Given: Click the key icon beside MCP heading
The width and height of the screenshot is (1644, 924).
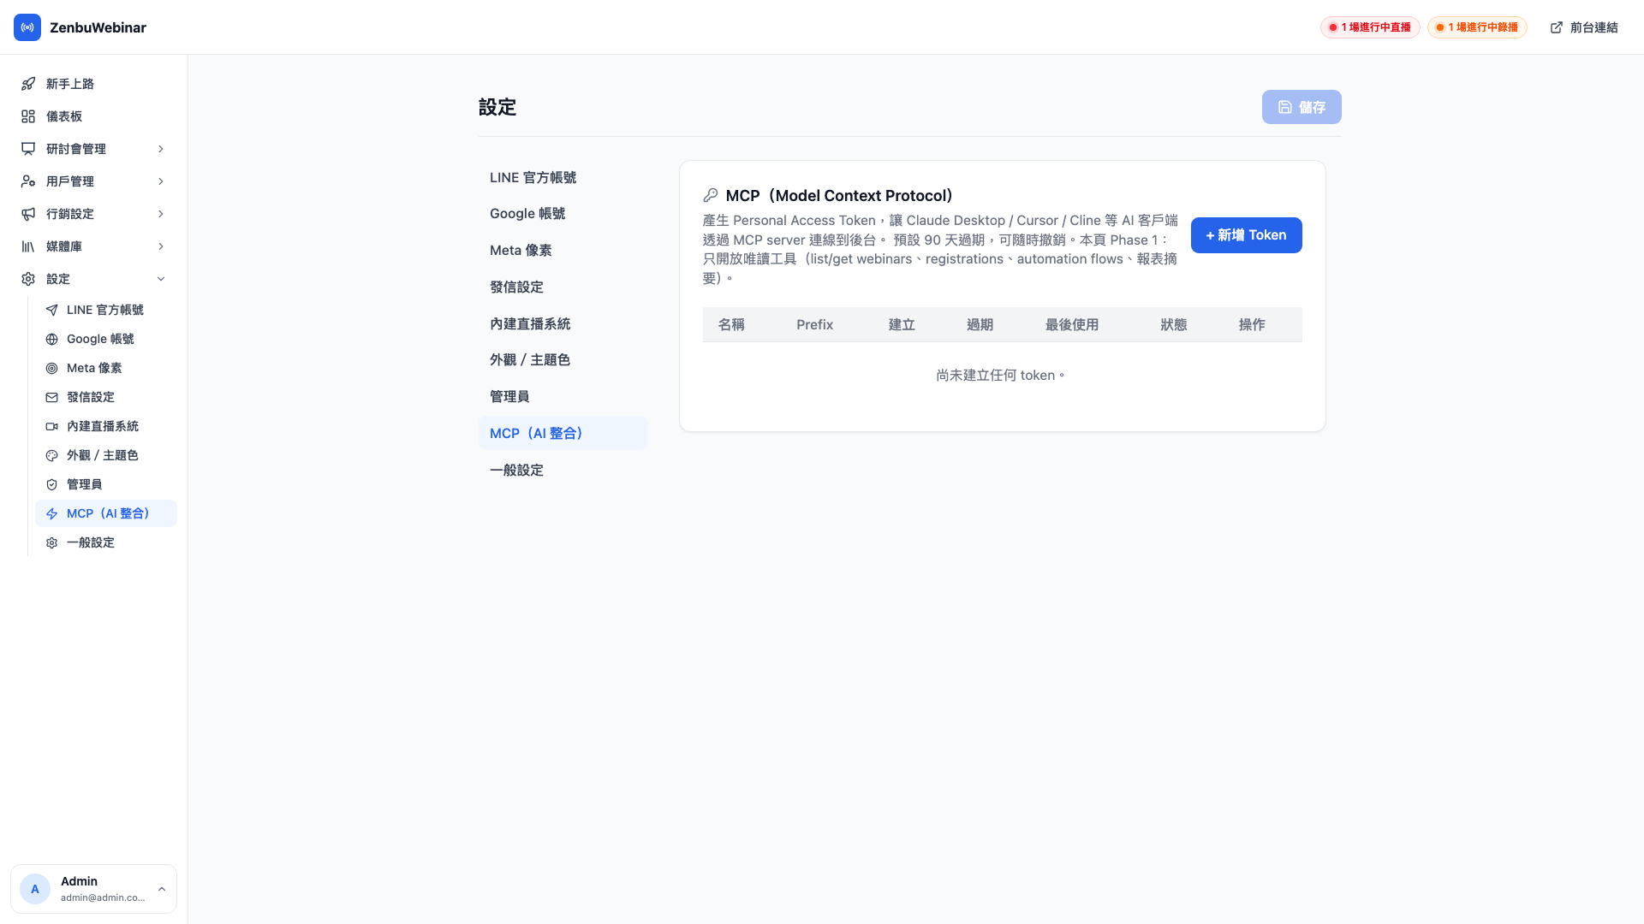Looking at the screenshot, I should [x=711, y=195].
